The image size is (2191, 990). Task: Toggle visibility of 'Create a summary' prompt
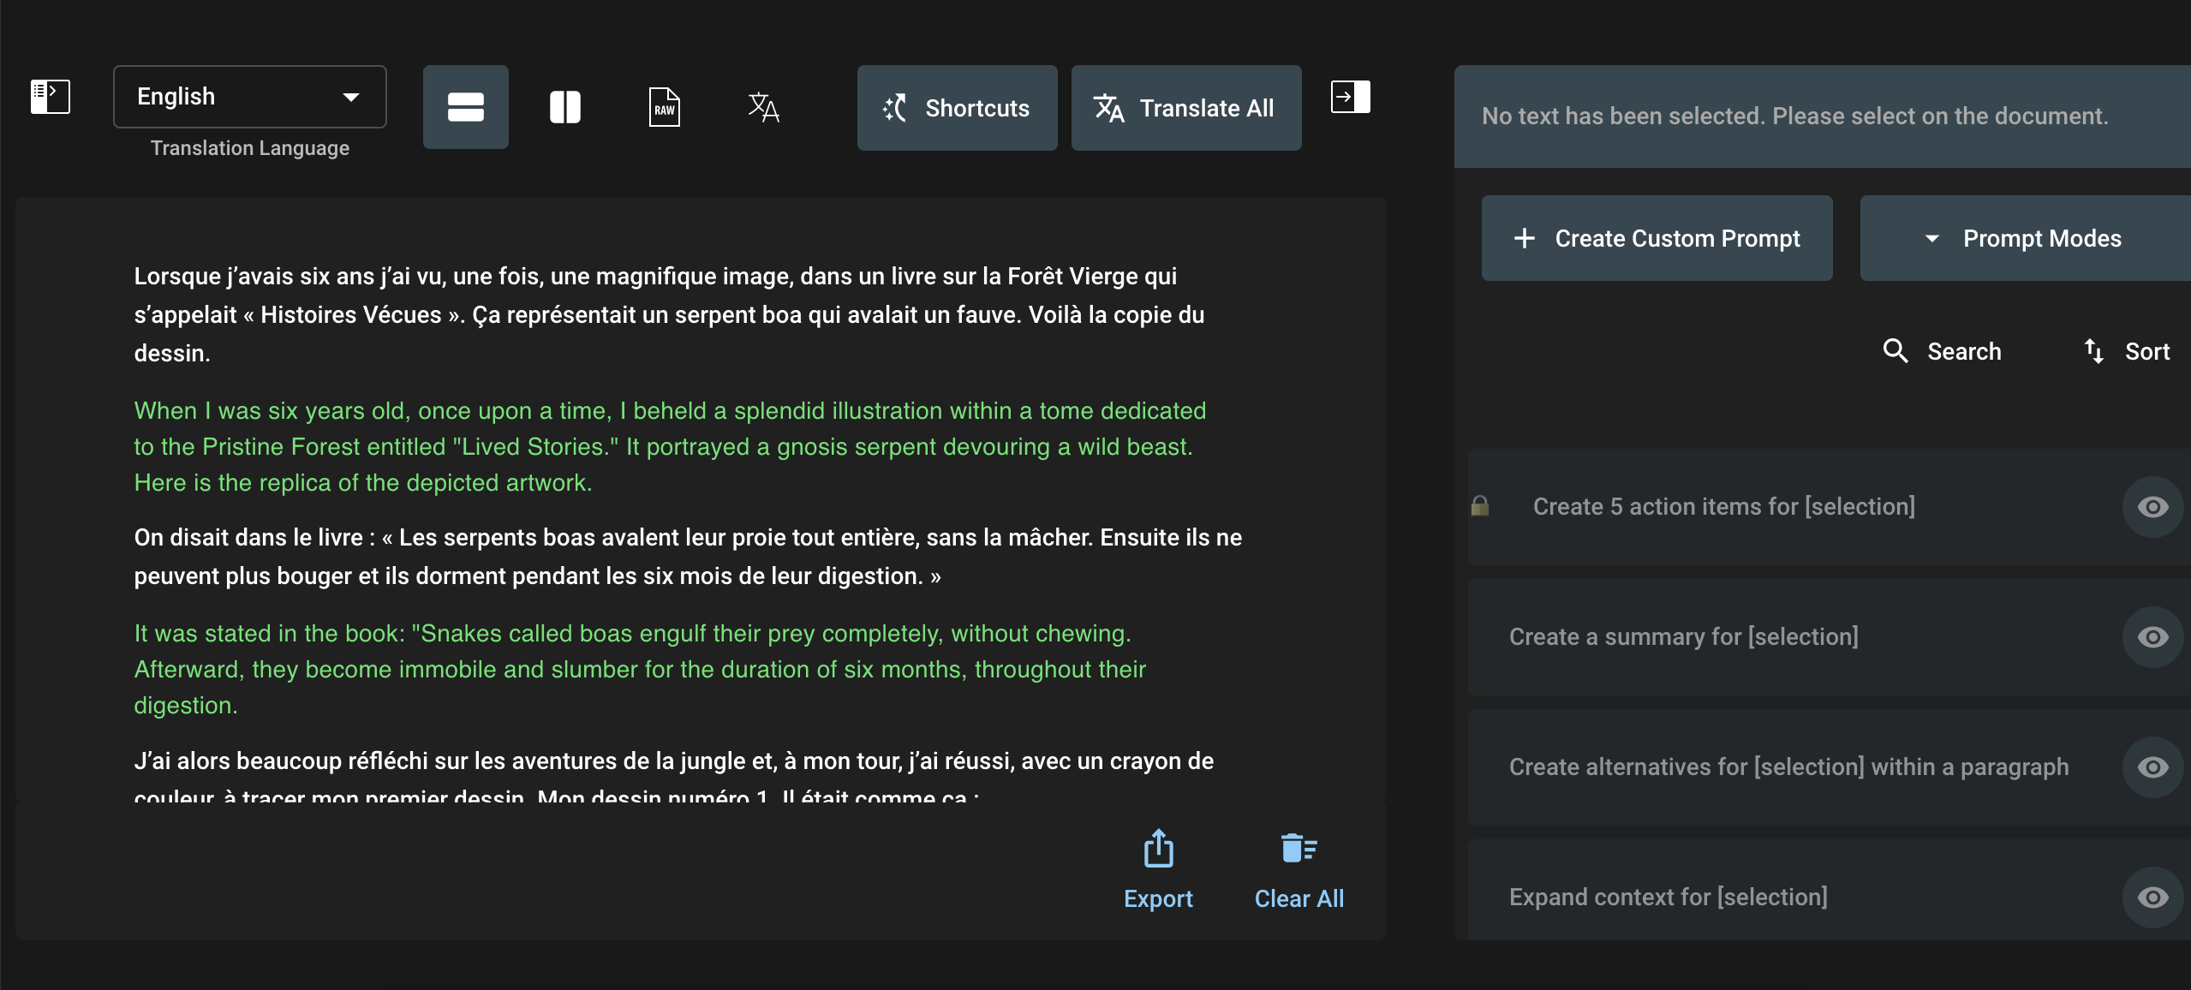pos(2152,636)
